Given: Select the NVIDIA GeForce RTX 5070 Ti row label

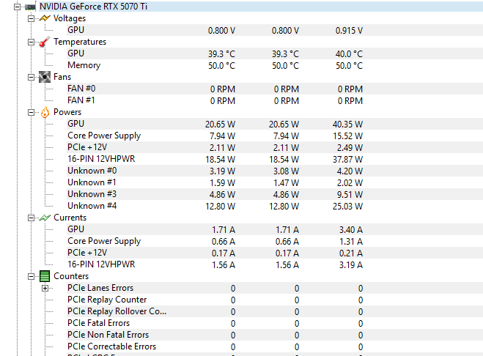Looking at the screenshot, I should click(93, 7).
